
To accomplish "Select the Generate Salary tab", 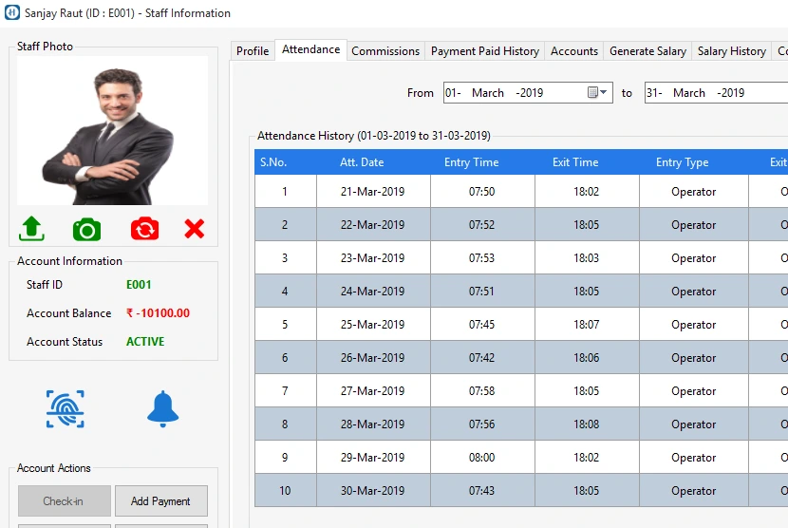I will (647, 51).
